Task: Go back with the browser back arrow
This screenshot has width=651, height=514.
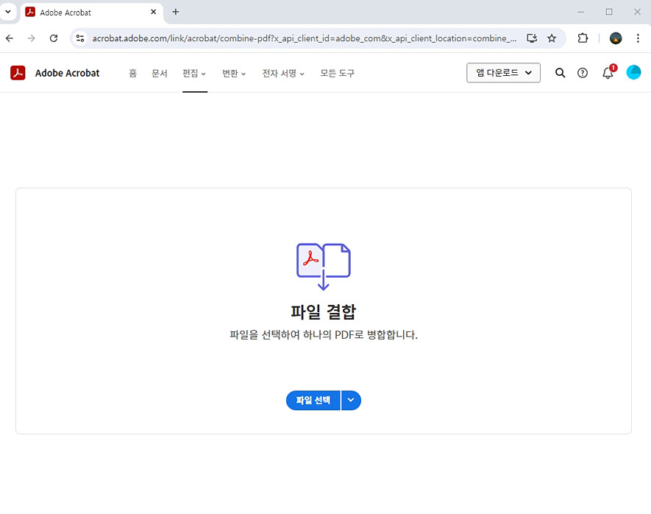Action: (x=10, y=38)
